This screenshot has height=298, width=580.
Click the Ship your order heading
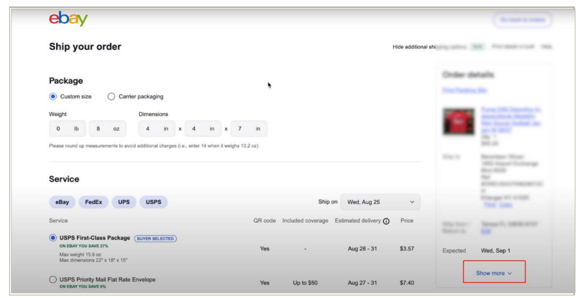85,46
